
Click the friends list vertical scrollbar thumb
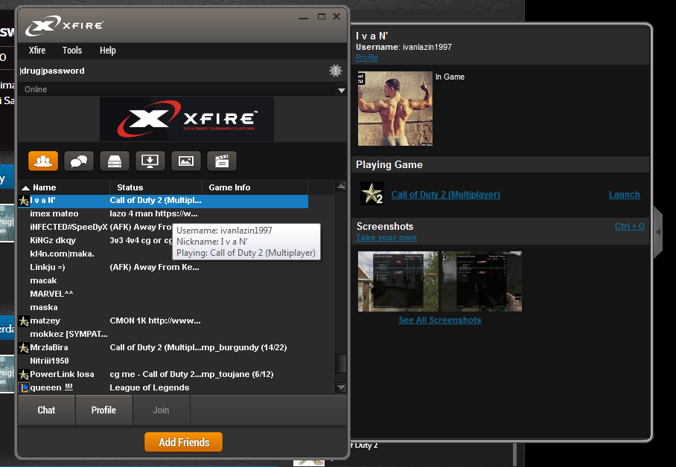(x=341, y=363)
